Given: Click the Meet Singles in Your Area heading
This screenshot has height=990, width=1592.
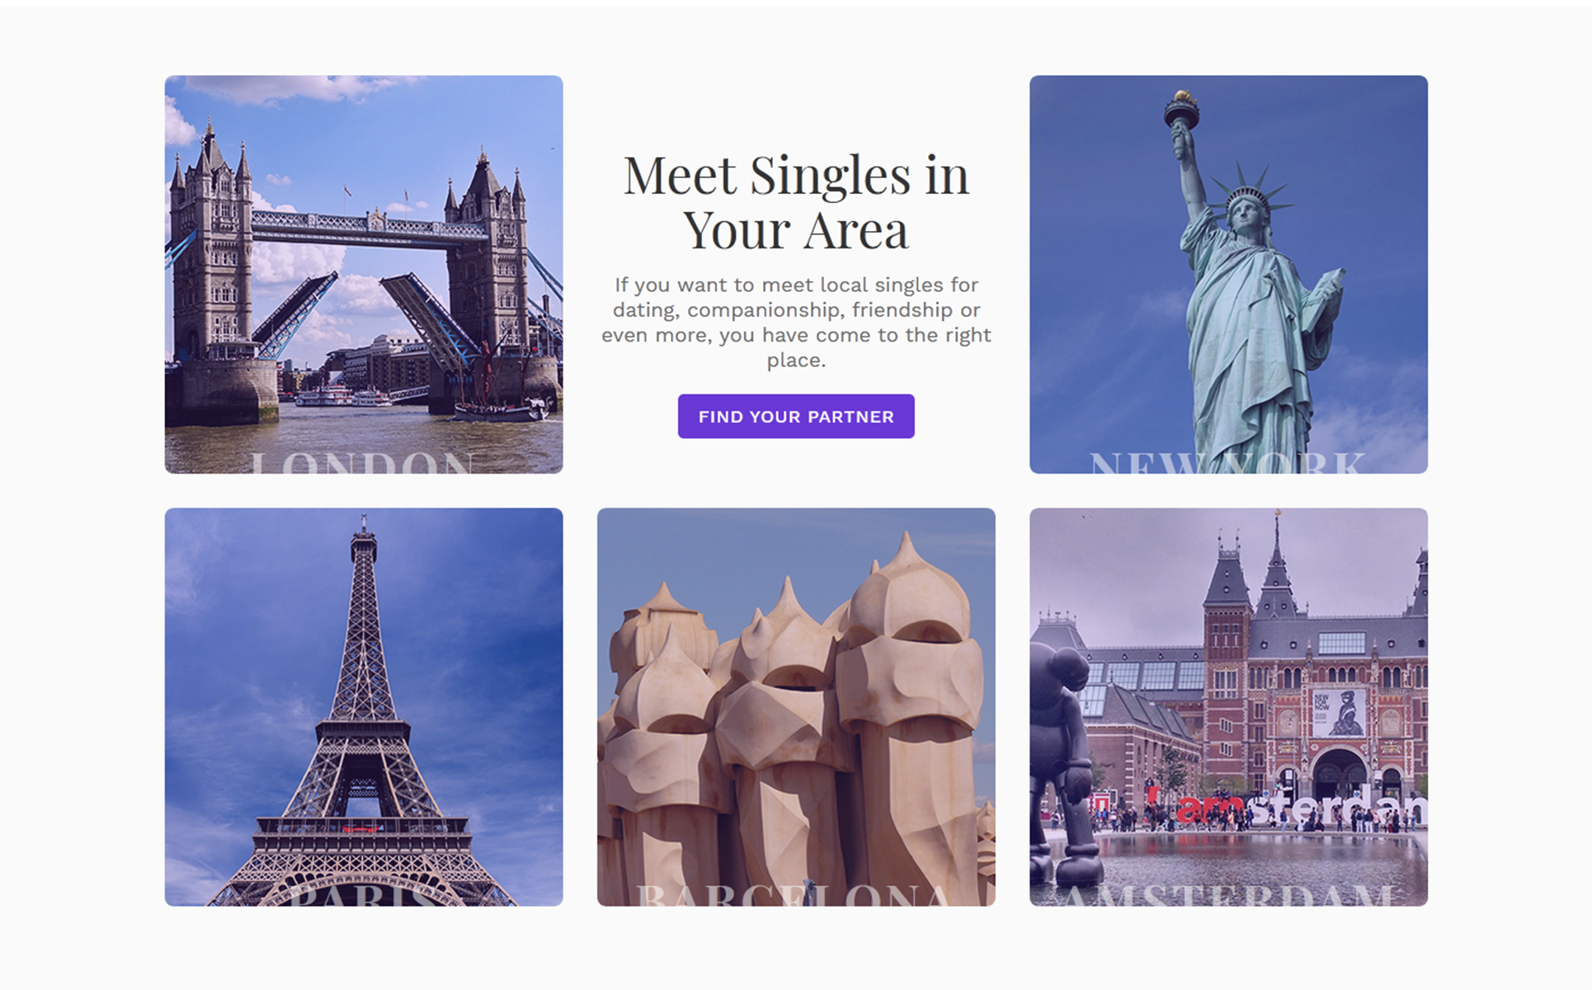Looking at the screenshot, I should point(796,202).
